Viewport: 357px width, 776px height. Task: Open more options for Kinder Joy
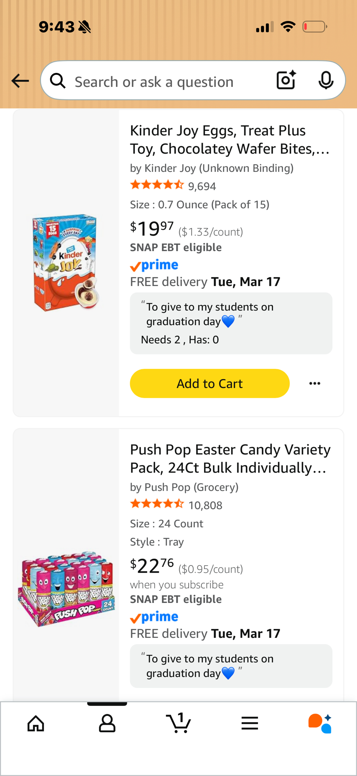tap(315, 383)
